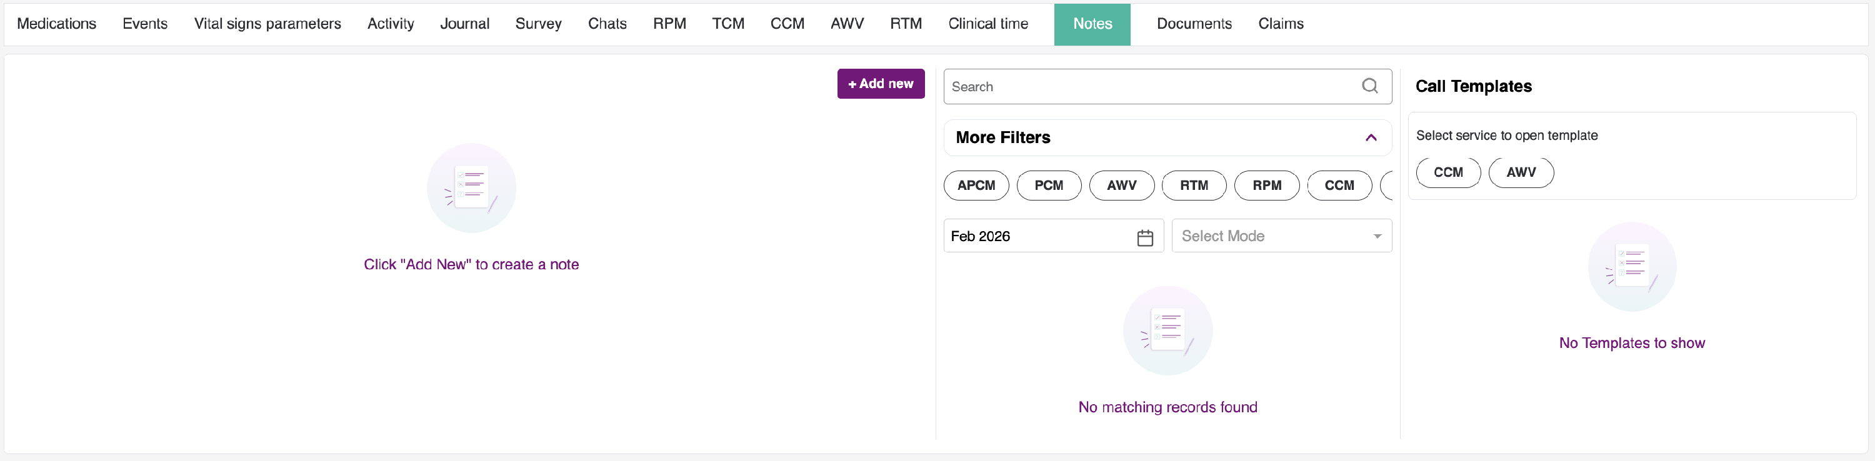Open the Vital signs parameters tab
Screen dimensions: 1875x461
pos(267,24)
